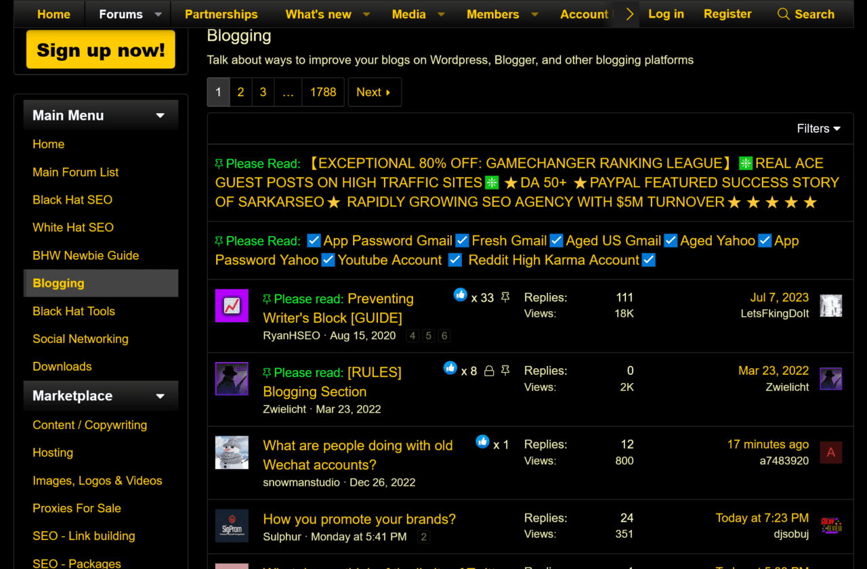Open the Filters dropdown
Image resolution: width=867 pixels, height=569 pixels.
click(818, 129)
